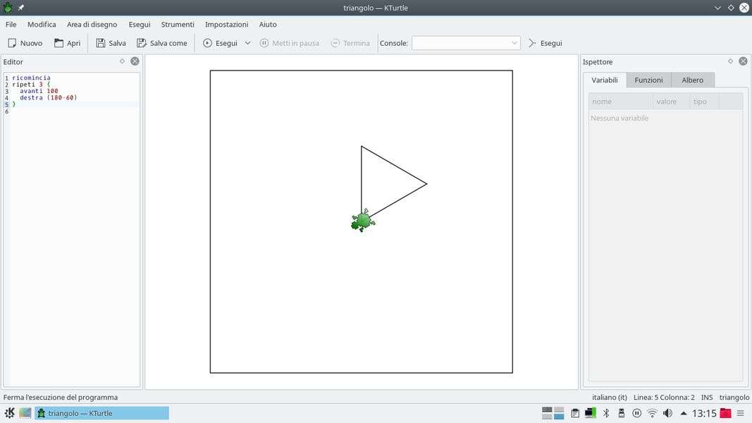
Task: Click the 'avanti 100' code line
Action: (39, 91)
